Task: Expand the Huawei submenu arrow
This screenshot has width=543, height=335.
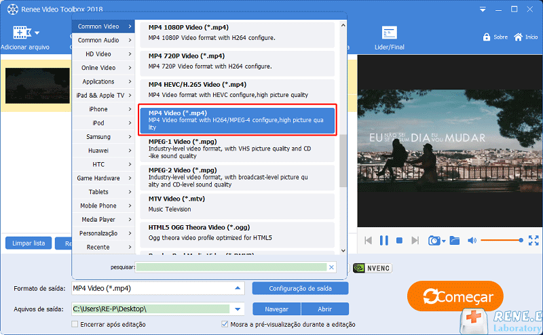Action: click(x=130, y=151)
